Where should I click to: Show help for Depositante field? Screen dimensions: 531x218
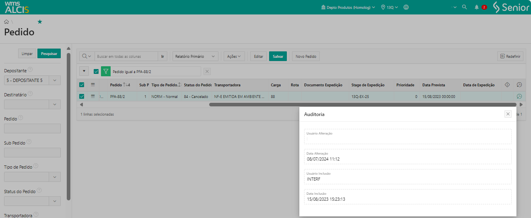click(x=30, y=70)
